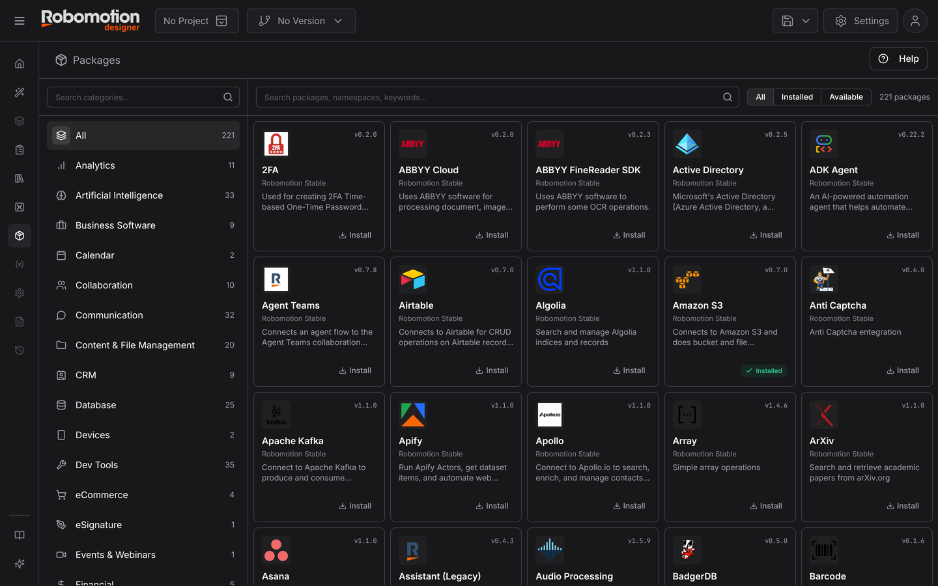The height and width of the screenshot is (586, 938).
Task: Open the hamburger navigation menu
Action: tap(20, 21)
